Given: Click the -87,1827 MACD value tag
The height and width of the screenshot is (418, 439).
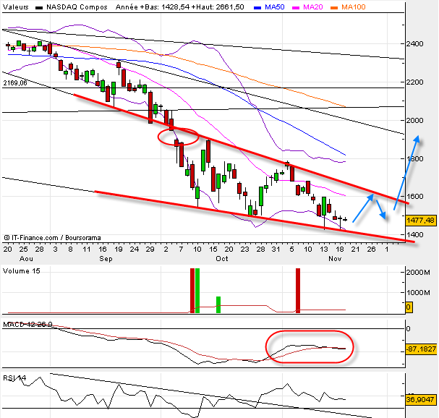Looking at the screenshot, I should 420,349.
